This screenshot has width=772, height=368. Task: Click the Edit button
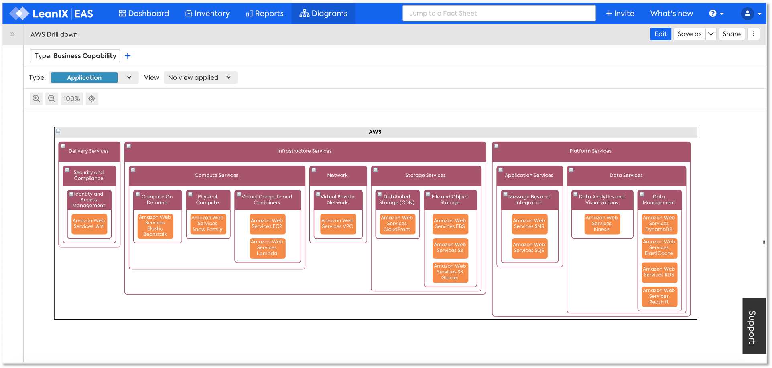[x=660, y=34]
